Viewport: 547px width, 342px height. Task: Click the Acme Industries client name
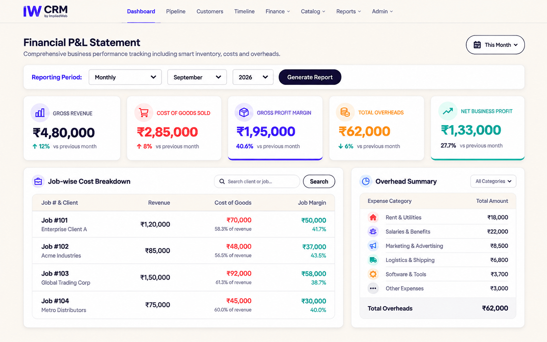[61, 255]
